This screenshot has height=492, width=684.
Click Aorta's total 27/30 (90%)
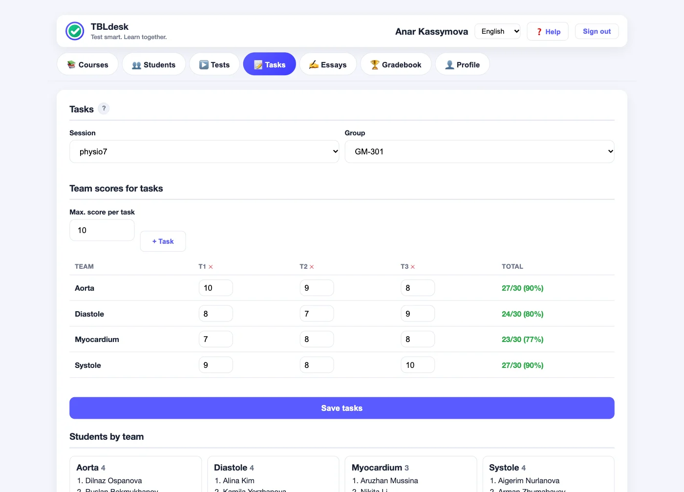click(522, 288)
